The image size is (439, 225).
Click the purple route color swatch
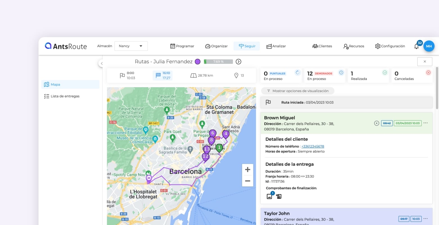coord(198,62)
